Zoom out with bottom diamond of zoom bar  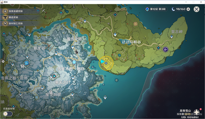click(3, 73)
